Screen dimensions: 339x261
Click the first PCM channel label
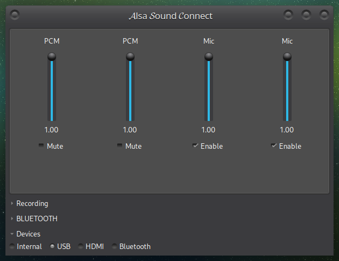pyautogui.click(x=52, y=41)
